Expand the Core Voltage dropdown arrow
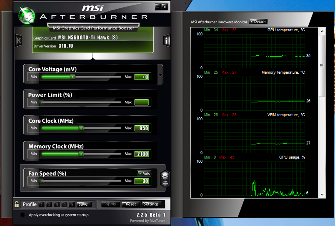Image resolution: width=335 pixels, height=226 pixels. (160, 75)
